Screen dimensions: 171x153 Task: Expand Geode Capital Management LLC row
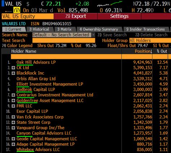pyautogui.click(x=13, y=139)
